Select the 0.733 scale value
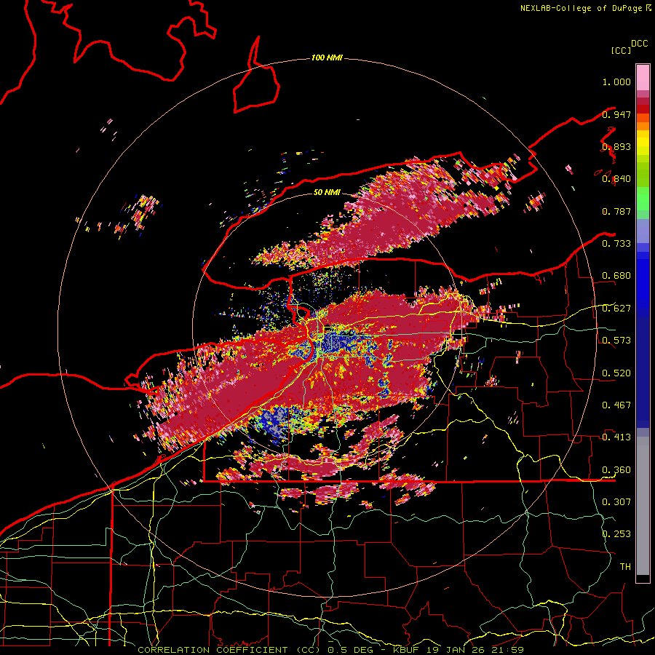The width and height of the screenshot is (655, 655). click(616, 244)
